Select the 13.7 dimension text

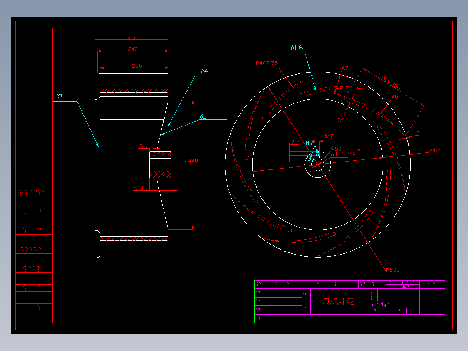[294, 142]
